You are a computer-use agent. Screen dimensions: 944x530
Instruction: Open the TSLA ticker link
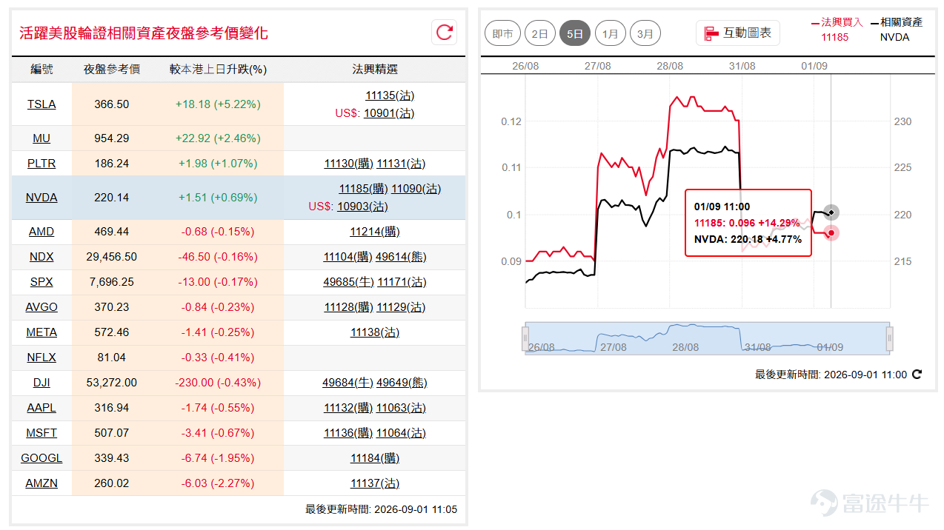[x=41, y=104]
